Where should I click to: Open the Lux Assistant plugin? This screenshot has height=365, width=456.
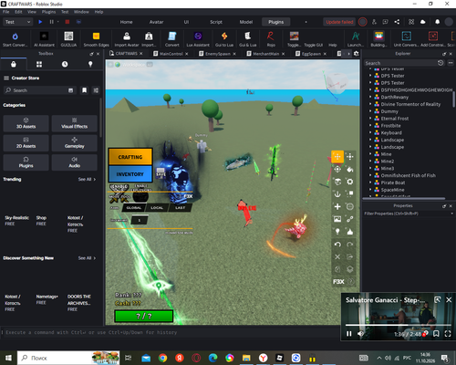tap(198, 39)
